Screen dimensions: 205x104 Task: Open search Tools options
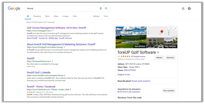(x=106, y=16)
